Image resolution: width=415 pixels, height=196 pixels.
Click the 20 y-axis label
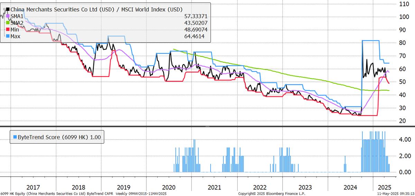(403, 121)
